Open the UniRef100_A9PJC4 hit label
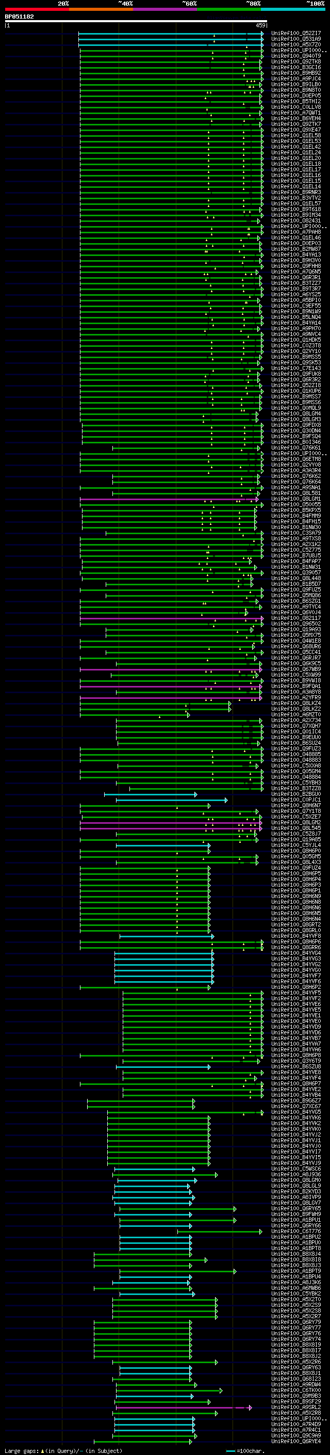Image resolution: width=330 pixels, height=1455 pixels. point(296,78)
